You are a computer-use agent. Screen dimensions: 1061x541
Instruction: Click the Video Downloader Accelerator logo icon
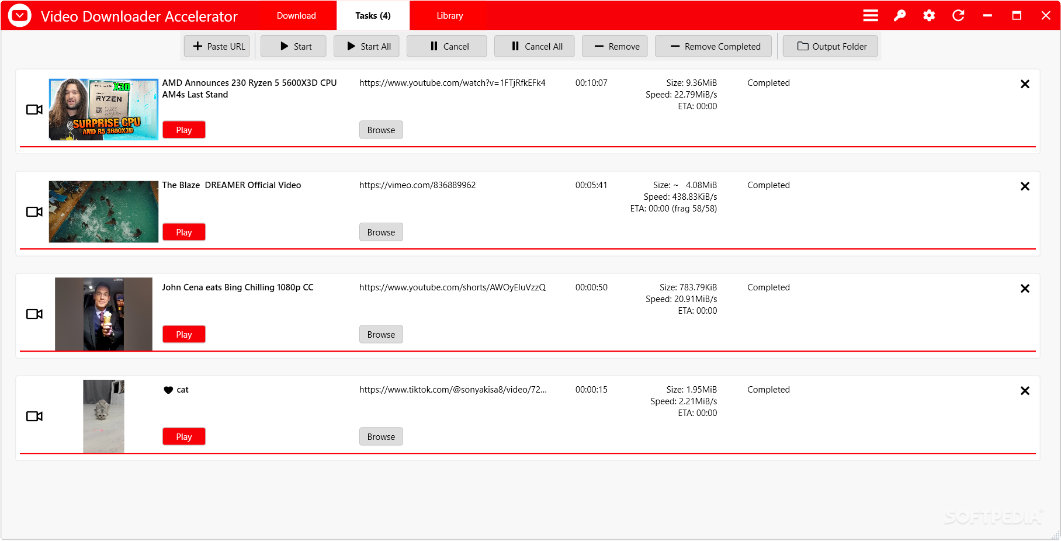pyautogui.click(x=20, y=16)
